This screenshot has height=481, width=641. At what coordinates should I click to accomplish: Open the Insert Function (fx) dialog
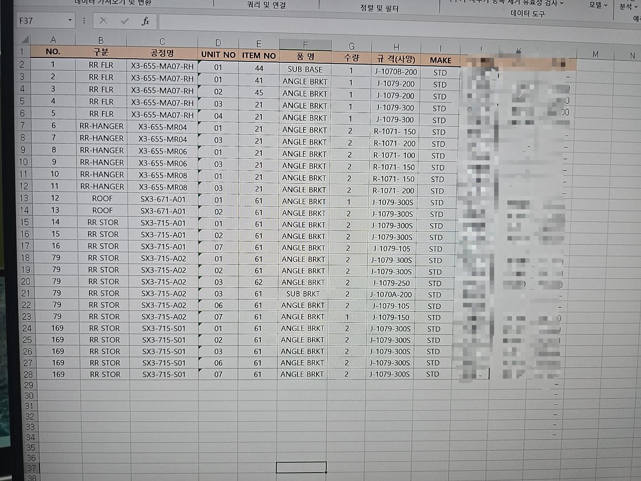tap(145, 21)
